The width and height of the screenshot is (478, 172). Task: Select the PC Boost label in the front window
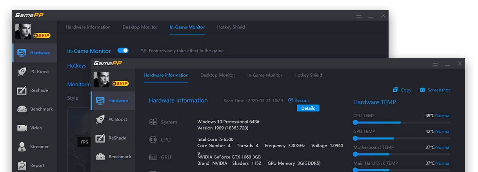pyautogui.click(x=118, y=119)
